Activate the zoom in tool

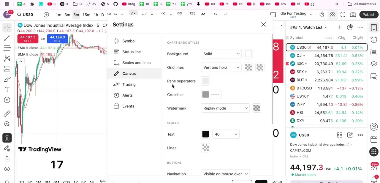[7, 124]
